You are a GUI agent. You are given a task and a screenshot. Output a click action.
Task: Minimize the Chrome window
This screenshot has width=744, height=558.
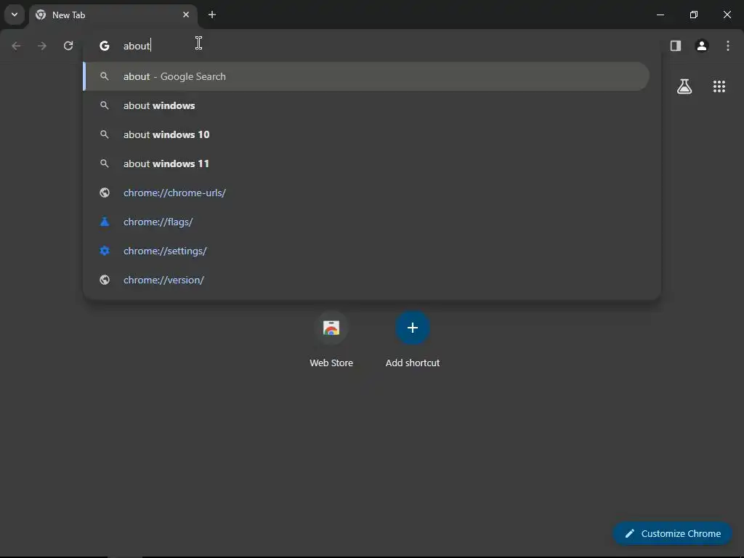(x=660, y=15)
